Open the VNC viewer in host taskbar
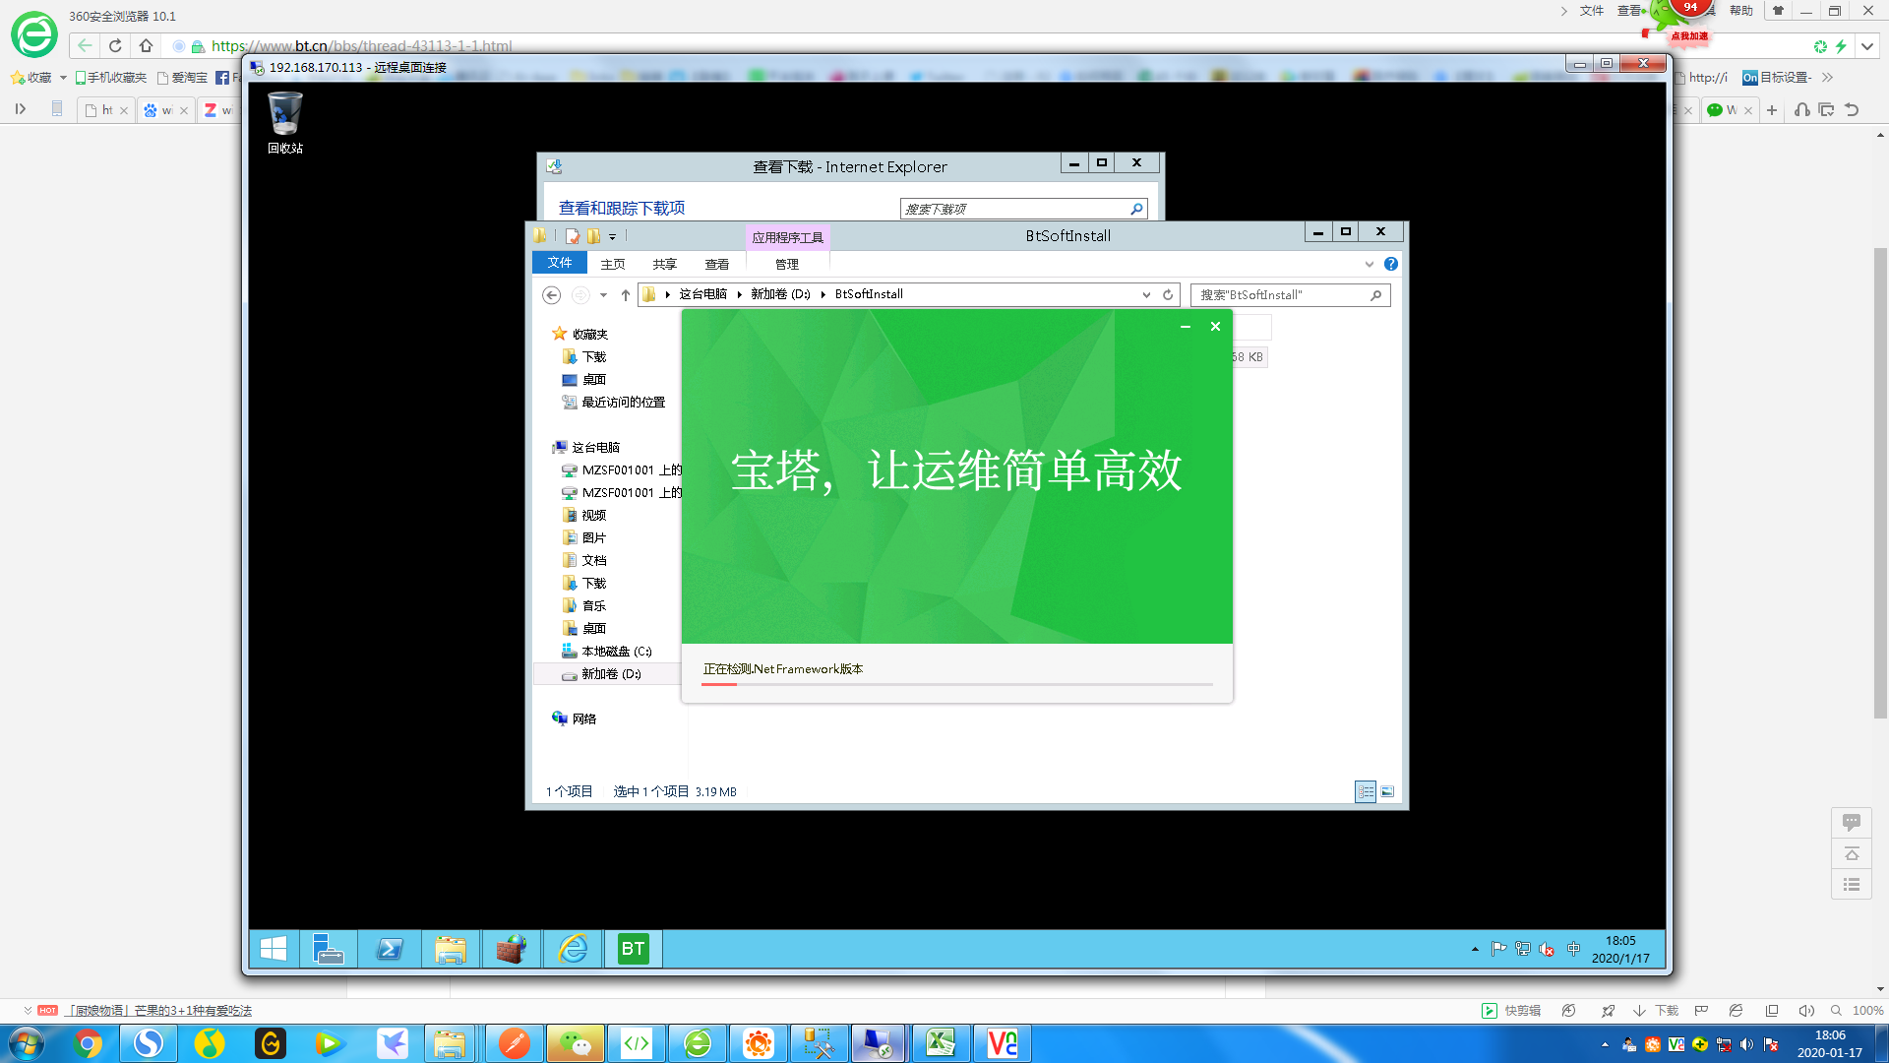Screen dimensions: 1889x1063 click(x=1002, y=1043)
